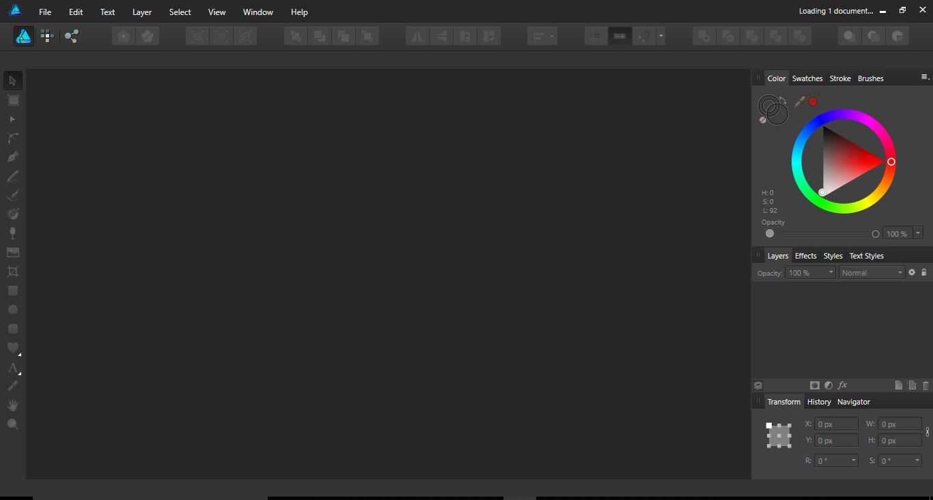
Task: Open the History tab
Action: click(x=819, y=401)
